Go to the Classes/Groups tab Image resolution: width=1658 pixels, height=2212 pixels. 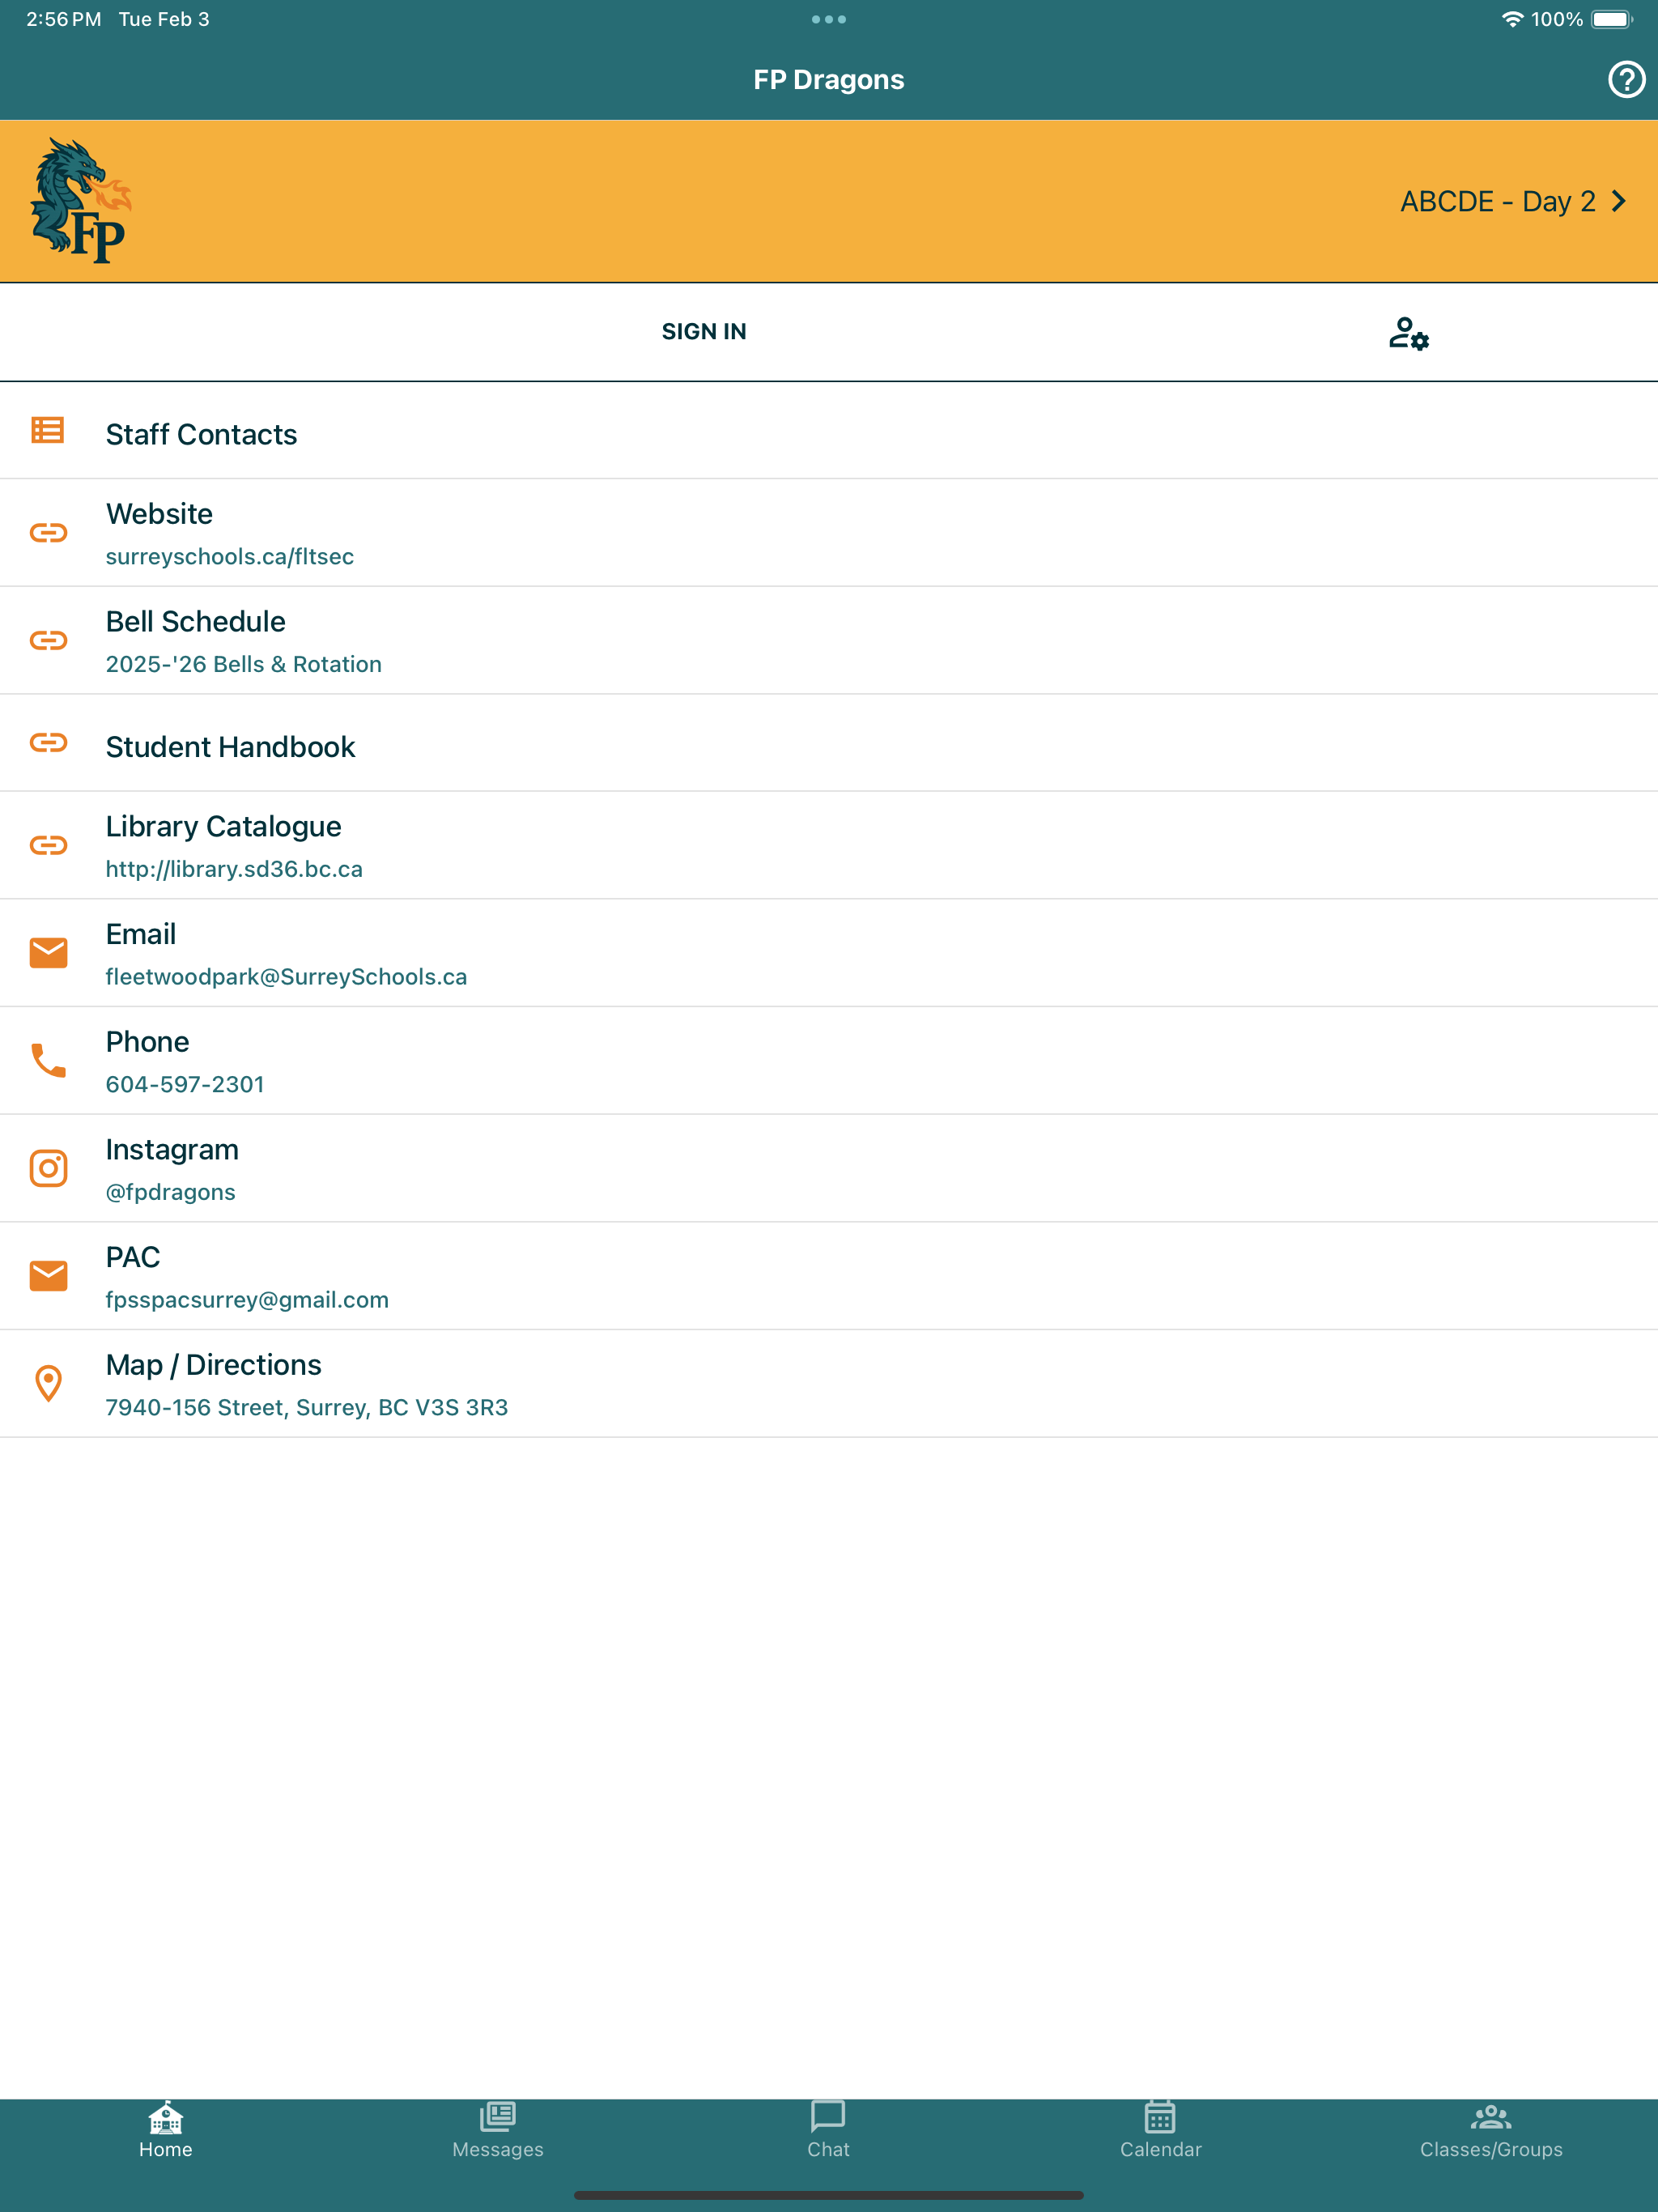point(1490,2130)
